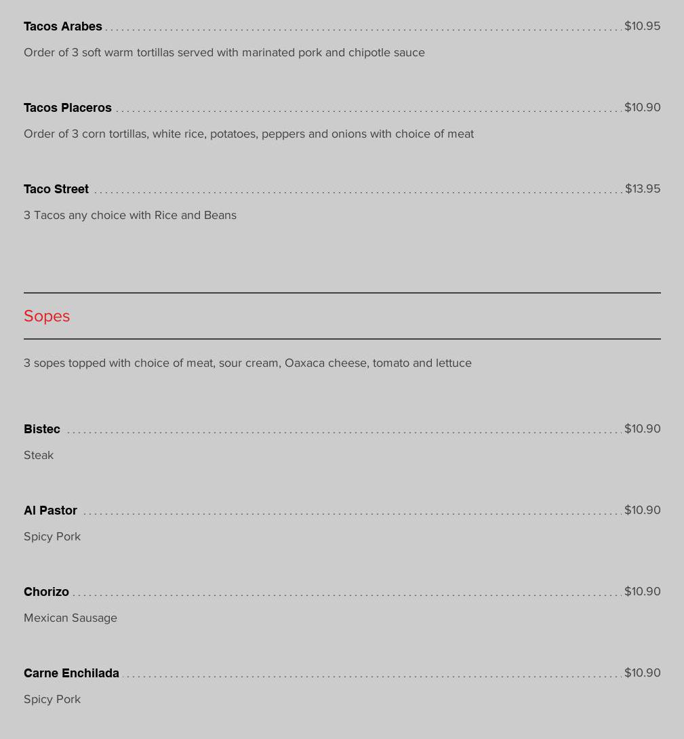
Task: Click the Sopes section description text
Action: (247, 363)
